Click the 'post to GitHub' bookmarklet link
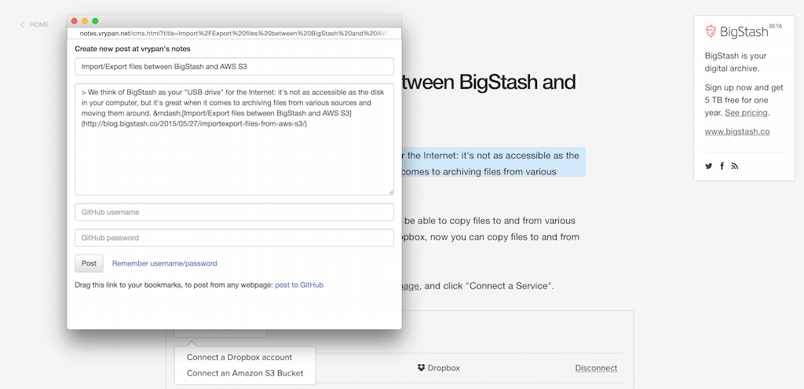The width and height of the screenshot is (804, 389). coord(299,284)
